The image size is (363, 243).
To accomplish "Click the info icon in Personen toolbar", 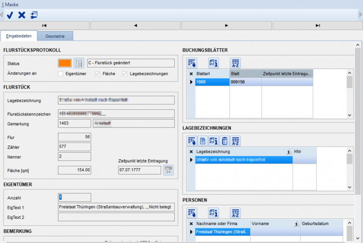I will point(214,213).
